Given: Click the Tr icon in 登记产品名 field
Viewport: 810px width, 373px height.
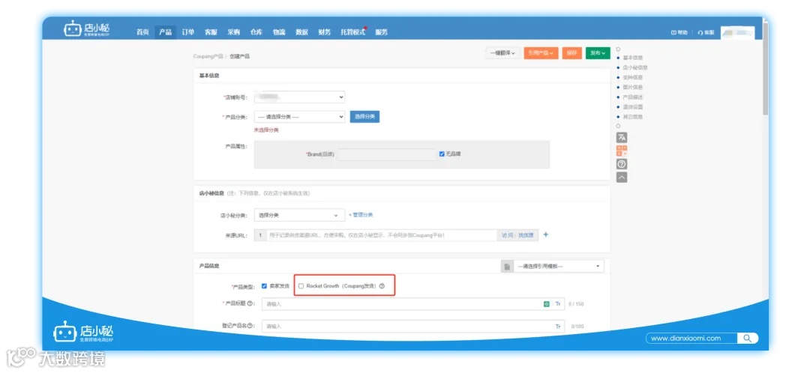Looking at the screenshot, I should coord(558,326).
